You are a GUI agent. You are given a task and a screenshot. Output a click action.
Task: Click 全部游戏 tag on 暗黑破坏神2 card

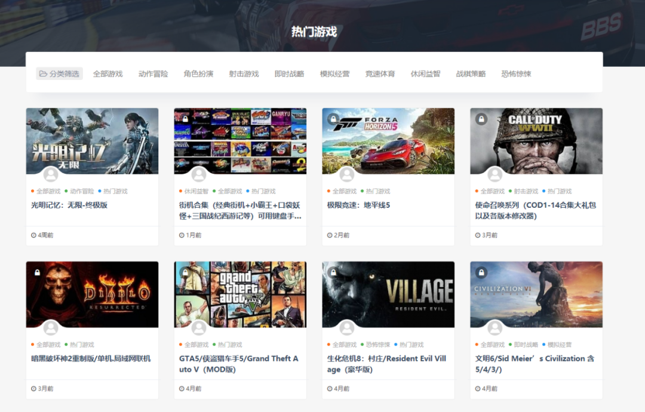click(x=48, y=345)
